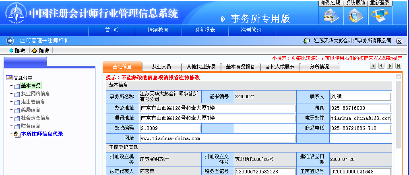The height and width of the screenshot is (175, 409).
Task: Click the folder icon beside 执业网络信息
Action: point(17,94)
